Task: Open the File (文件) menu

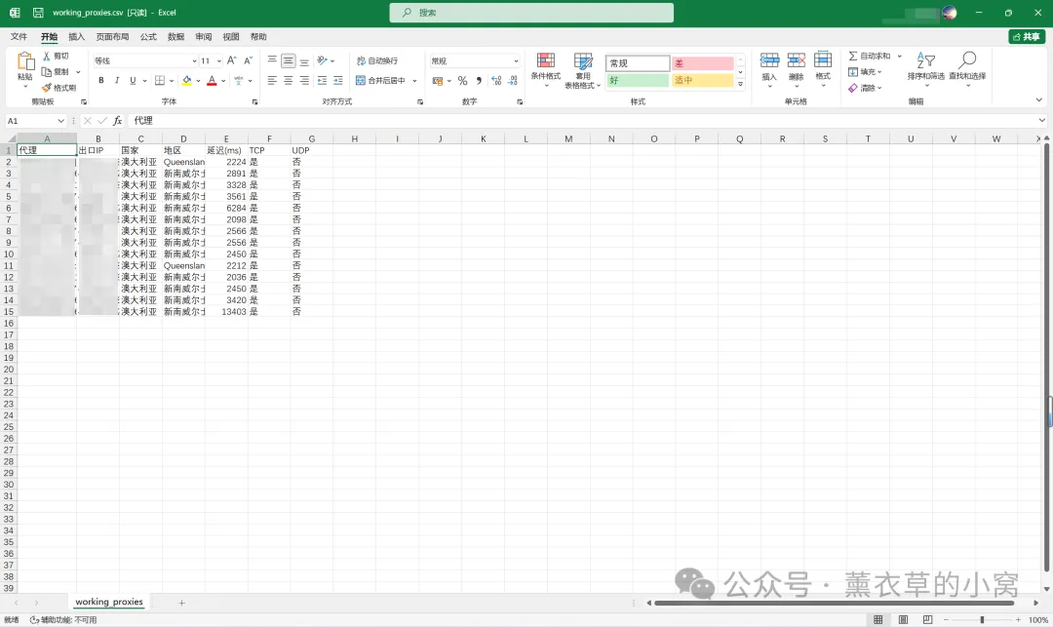Action: [x=19, y=37]
